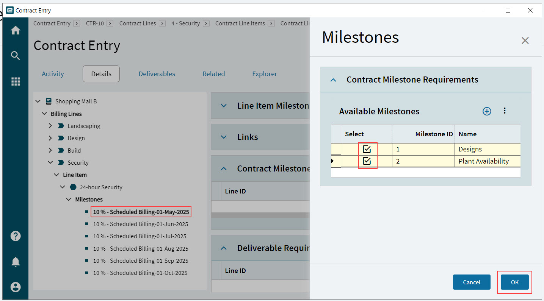Expand the Landscaping tree node
The image size is (544, 301).
(50, 126)
